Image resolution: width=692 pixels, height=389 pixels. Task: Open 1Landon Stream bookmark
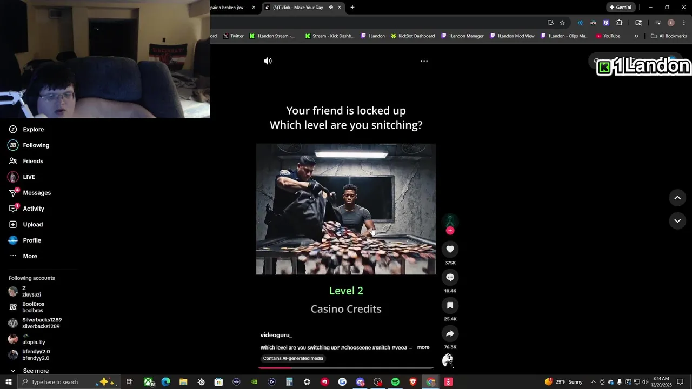[x=272, y=36]
